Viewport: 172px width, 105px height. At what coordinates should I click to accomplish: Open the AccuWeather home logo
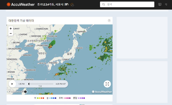click(21, 5)
